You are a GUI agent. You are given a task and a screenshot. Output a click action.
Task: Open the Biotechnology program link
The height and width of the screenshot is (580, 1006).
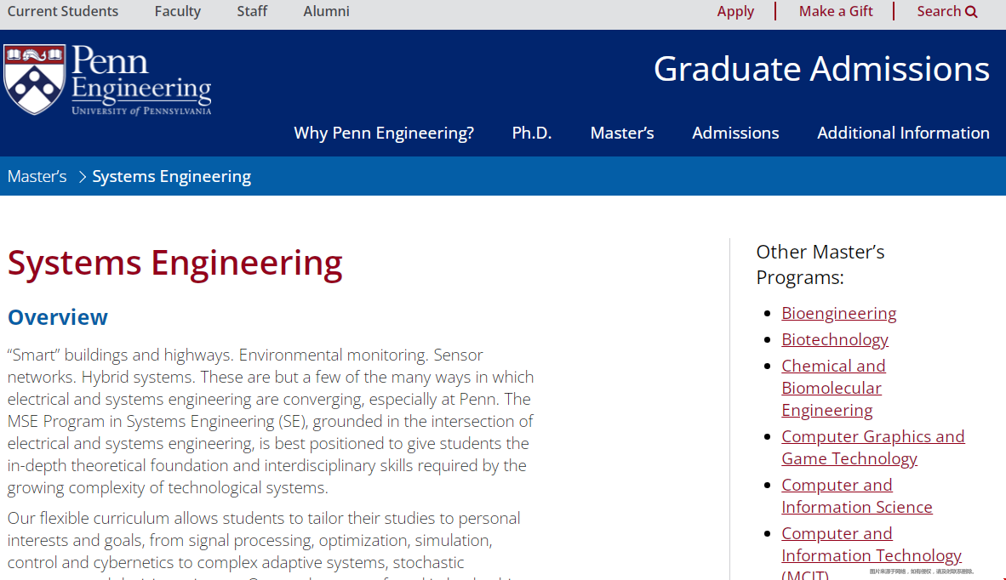[835, 339]
